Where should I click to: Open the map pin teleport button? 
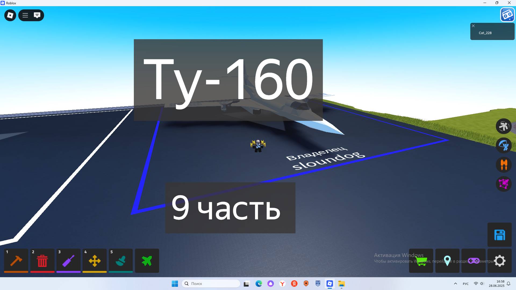coord(447,261)
